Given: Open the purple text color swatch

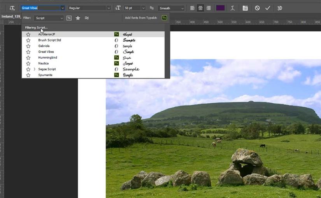Looking at the screenshot, I should click(220, 8).
